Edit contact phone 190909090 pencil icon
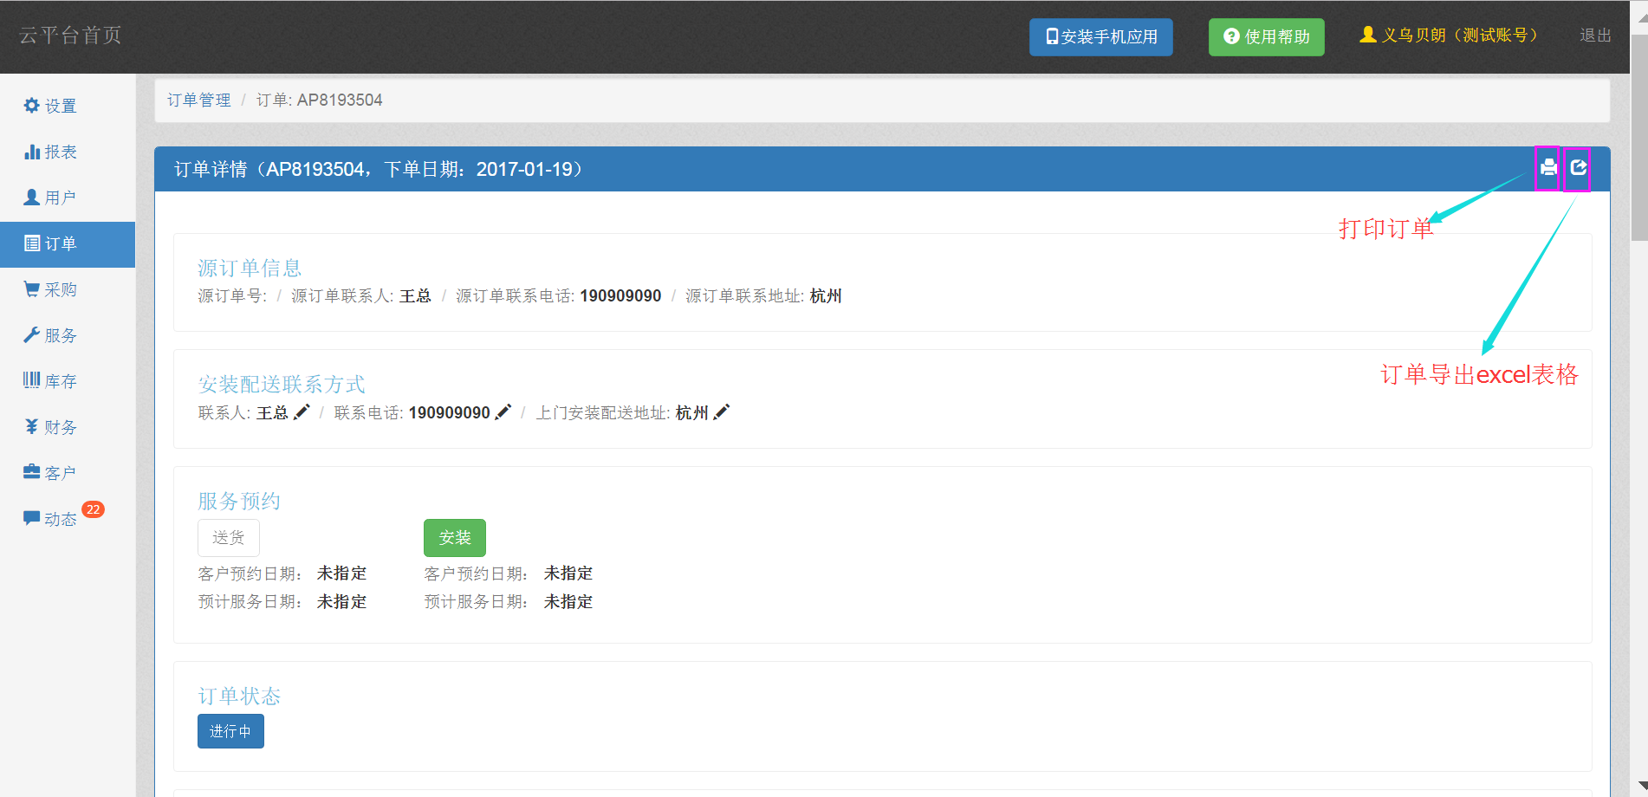1648x797 pixels. coord(503,412)
